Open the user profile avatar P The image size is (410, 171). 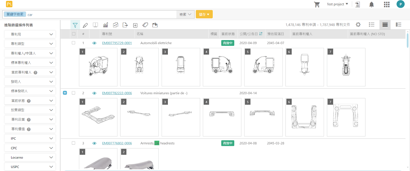pos(401,4)
